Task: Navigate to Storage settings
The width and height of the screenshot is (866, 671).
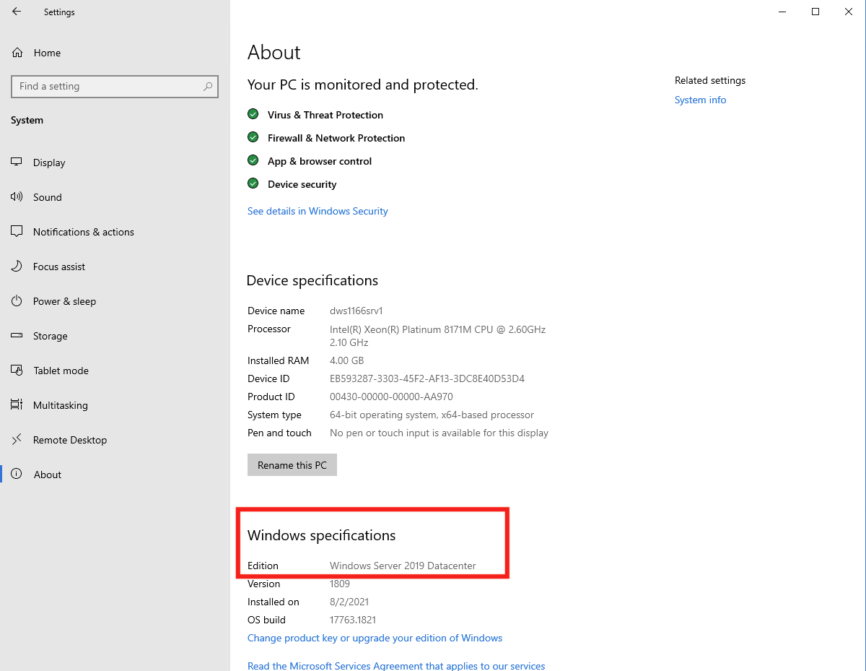Action: tap(115, 336)
